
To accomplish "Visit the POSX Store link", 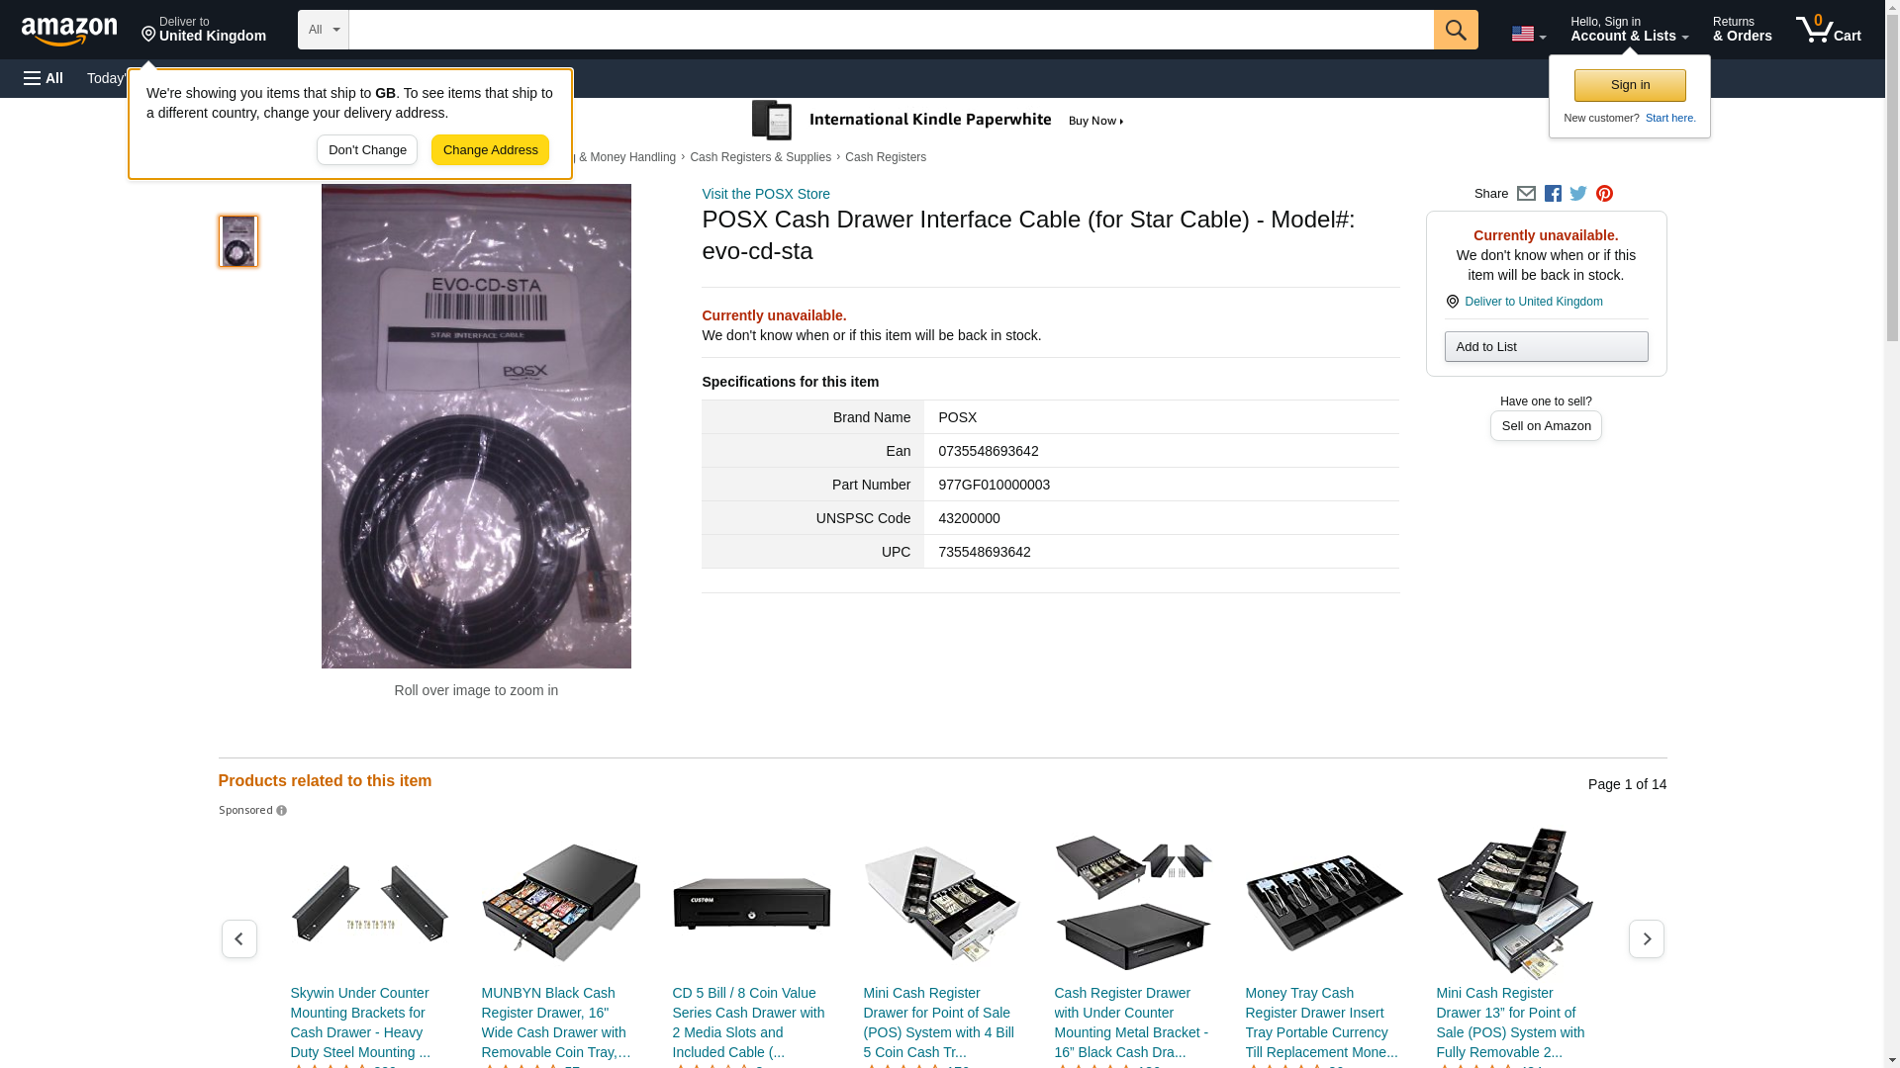I will 765,194.
